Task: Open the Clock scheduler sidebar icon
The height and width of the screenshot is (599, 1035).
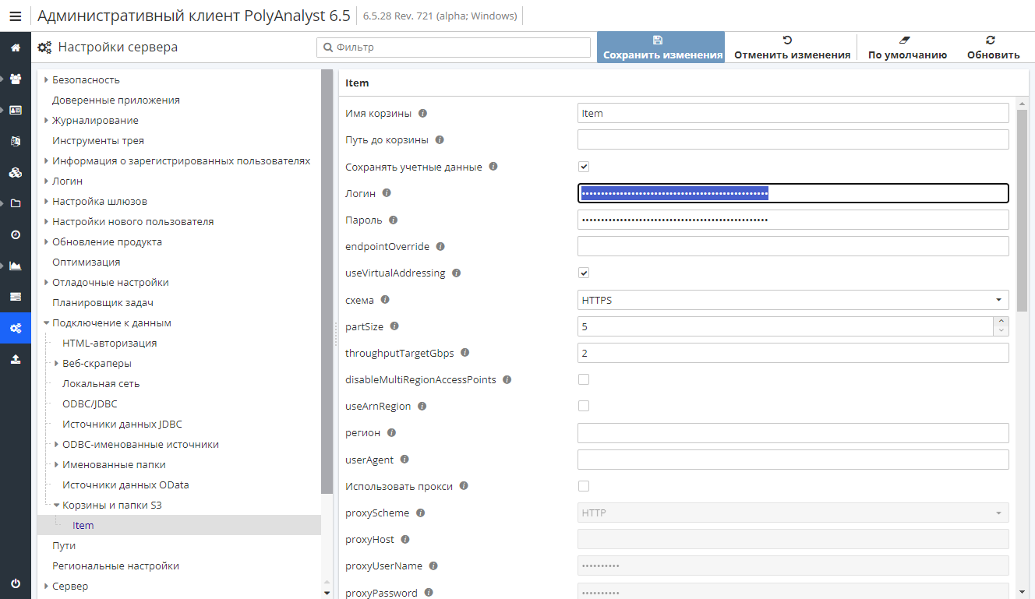Action: 16,234
